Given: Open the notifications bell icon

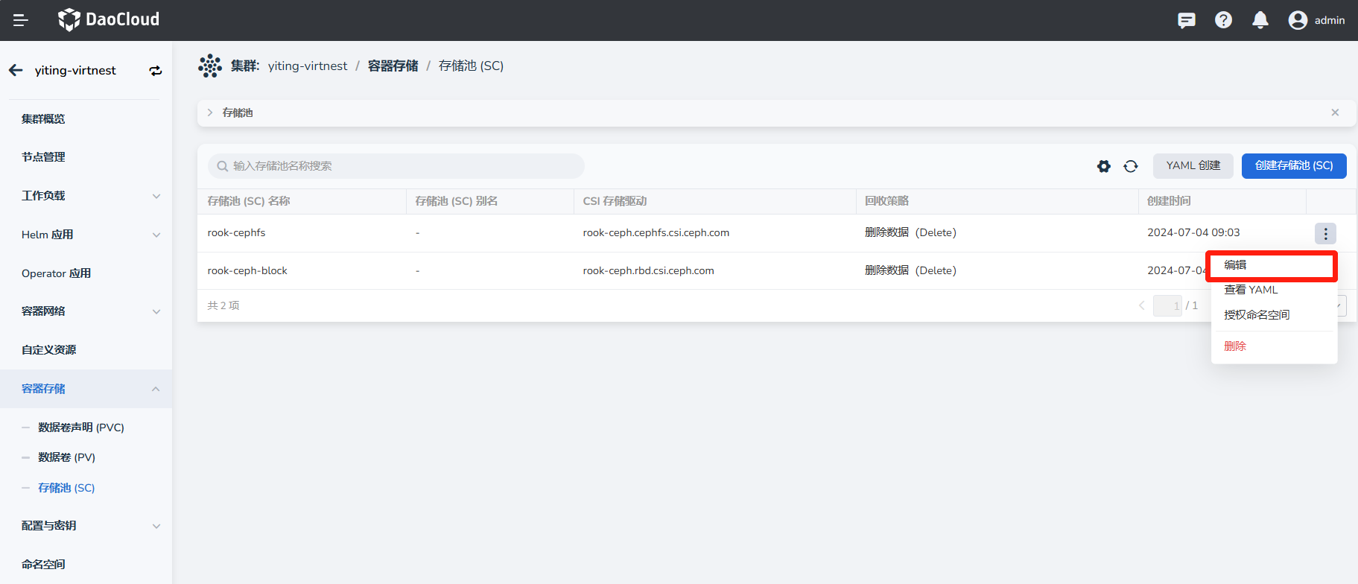Looking at the screenshot, I should point(1260,20).
